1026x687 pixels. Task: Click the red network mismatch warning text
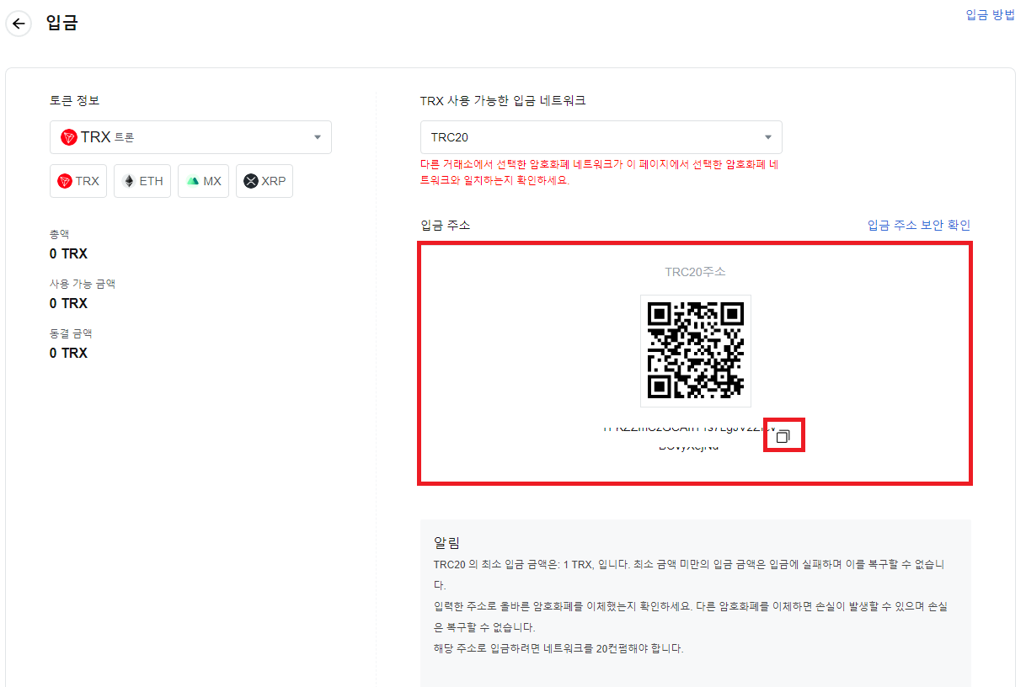(x=599, y=173)
